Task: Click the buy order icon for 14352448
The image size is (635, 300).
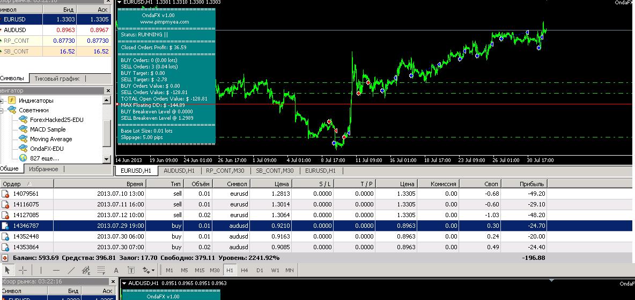Action: 5,236
